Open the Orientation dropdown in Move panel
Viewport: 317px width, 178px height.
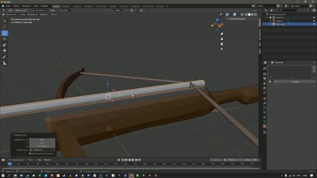coord(42,150)
